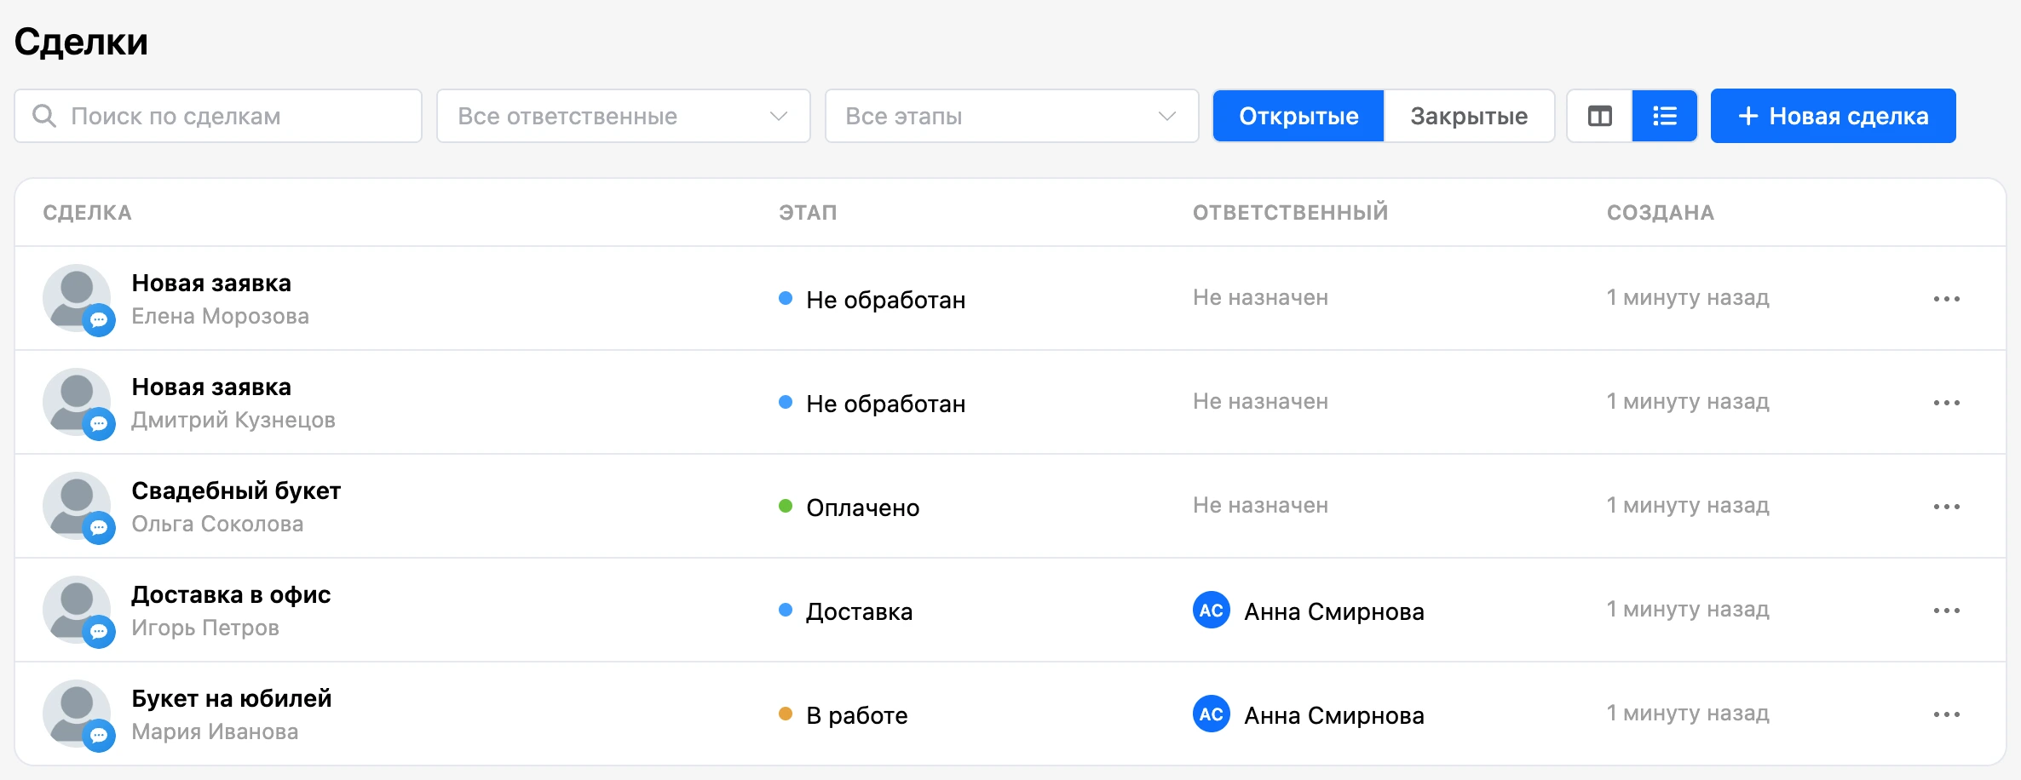Open more options for Елена Морозова deal
This screenshot has width=2021, height=780.
pyautogui.click(x=1946, y=299)
